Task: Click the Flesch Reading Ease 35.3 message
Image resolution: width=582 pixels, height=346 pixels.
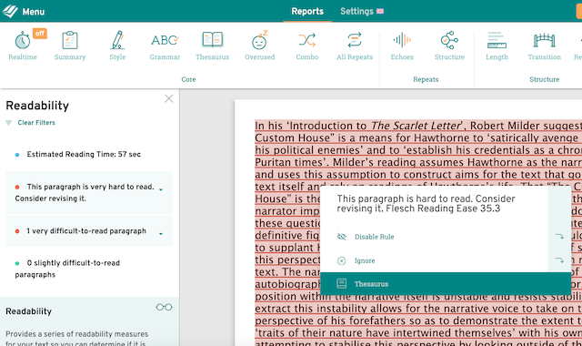Action: click(426, 204)
